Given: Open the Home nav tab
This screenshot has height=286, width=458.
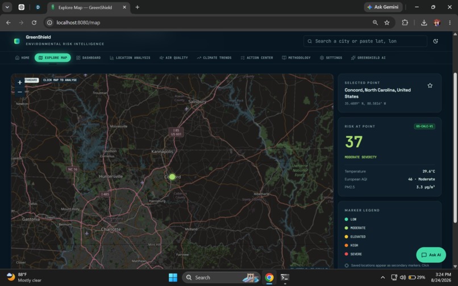Looking at the screenshot, I should click(23, 58).
